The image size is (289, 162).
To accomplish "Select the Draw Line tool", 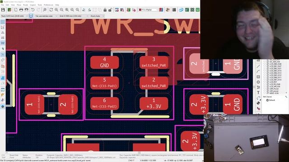I will [258, 66].
